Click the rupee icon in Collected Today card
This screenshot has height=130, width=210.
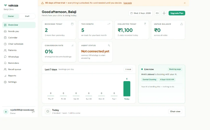pyautogui.click(x=145, y=24)
